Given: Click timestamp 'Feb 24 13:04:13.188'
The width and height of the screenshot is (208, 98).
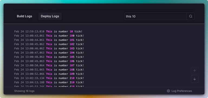Looking at the screenshot, I should [29, 82].
